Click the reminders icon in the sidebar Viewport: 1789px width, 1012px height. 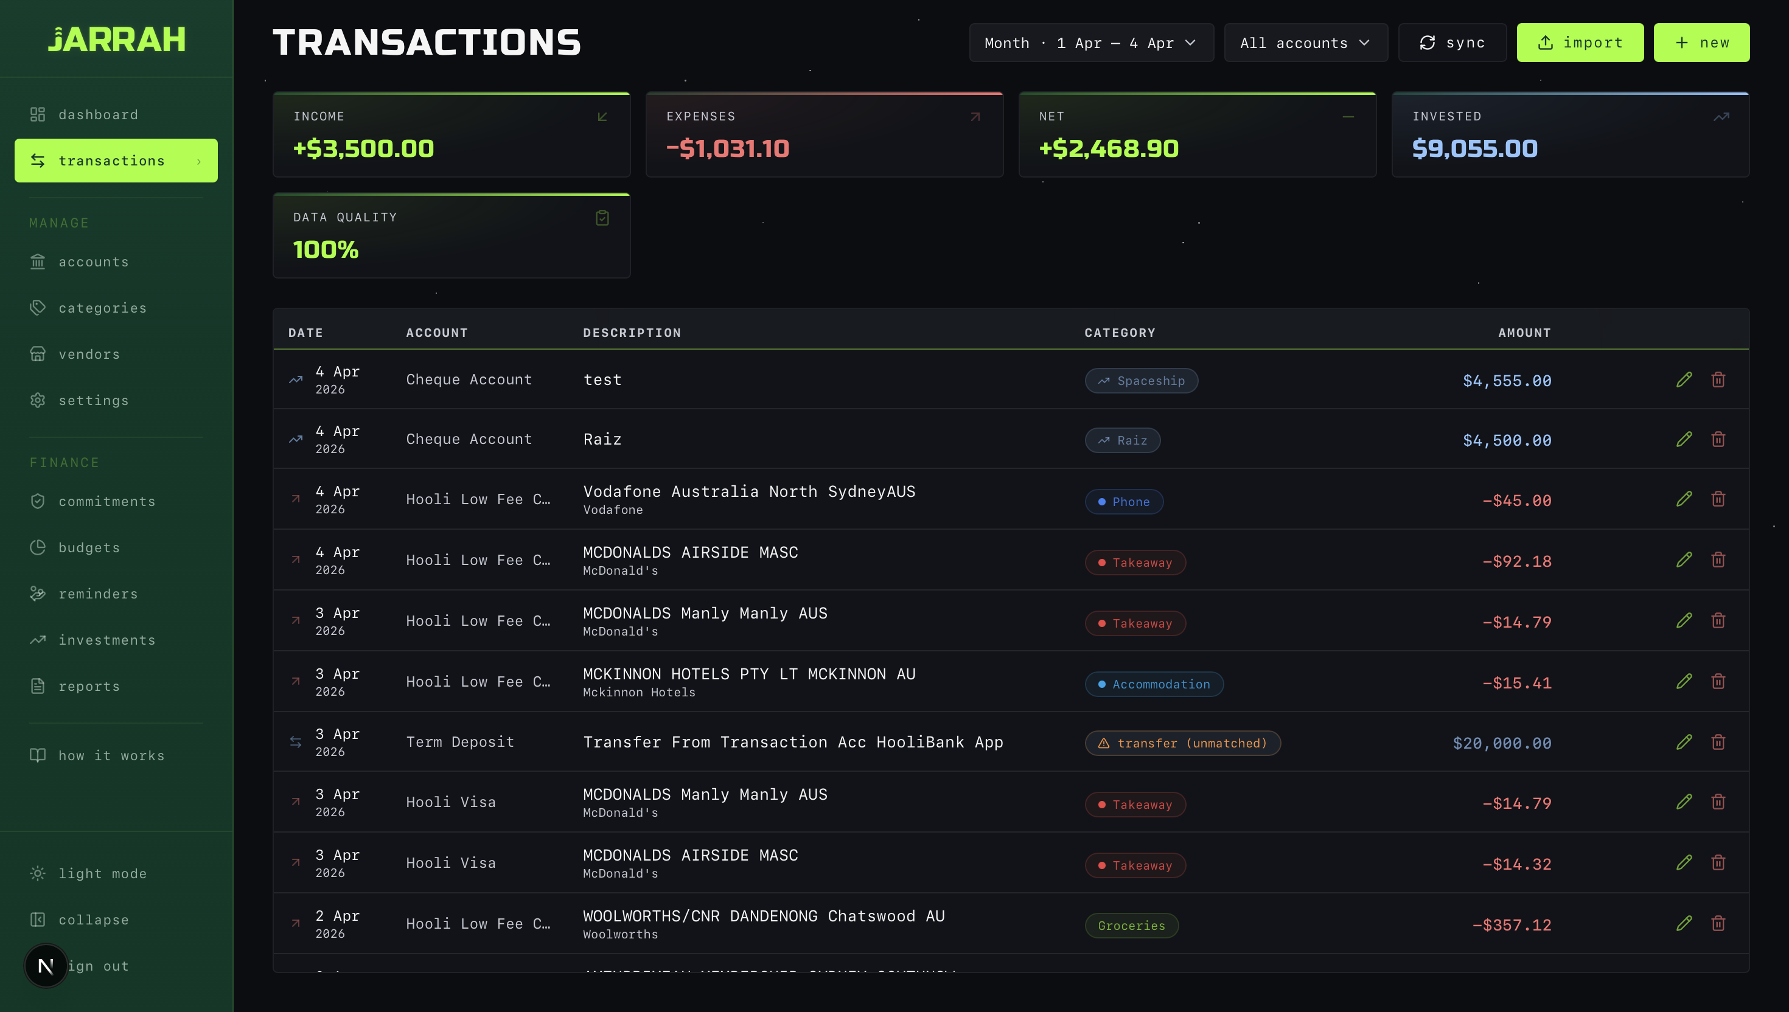38,594
